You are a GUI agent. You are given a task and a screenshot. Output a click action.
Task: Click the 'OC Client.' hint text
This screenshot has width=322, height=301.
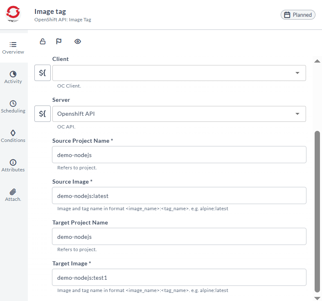[x=69, y=86]
